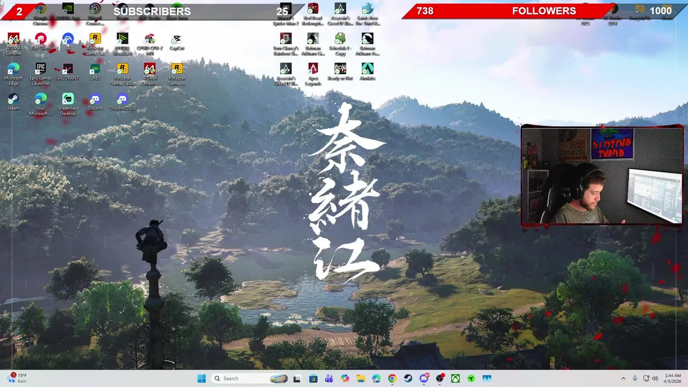Screen dimensions: 688x387
Task: Open OBS Studio from the taskbar
Action: tap(440, 378)
